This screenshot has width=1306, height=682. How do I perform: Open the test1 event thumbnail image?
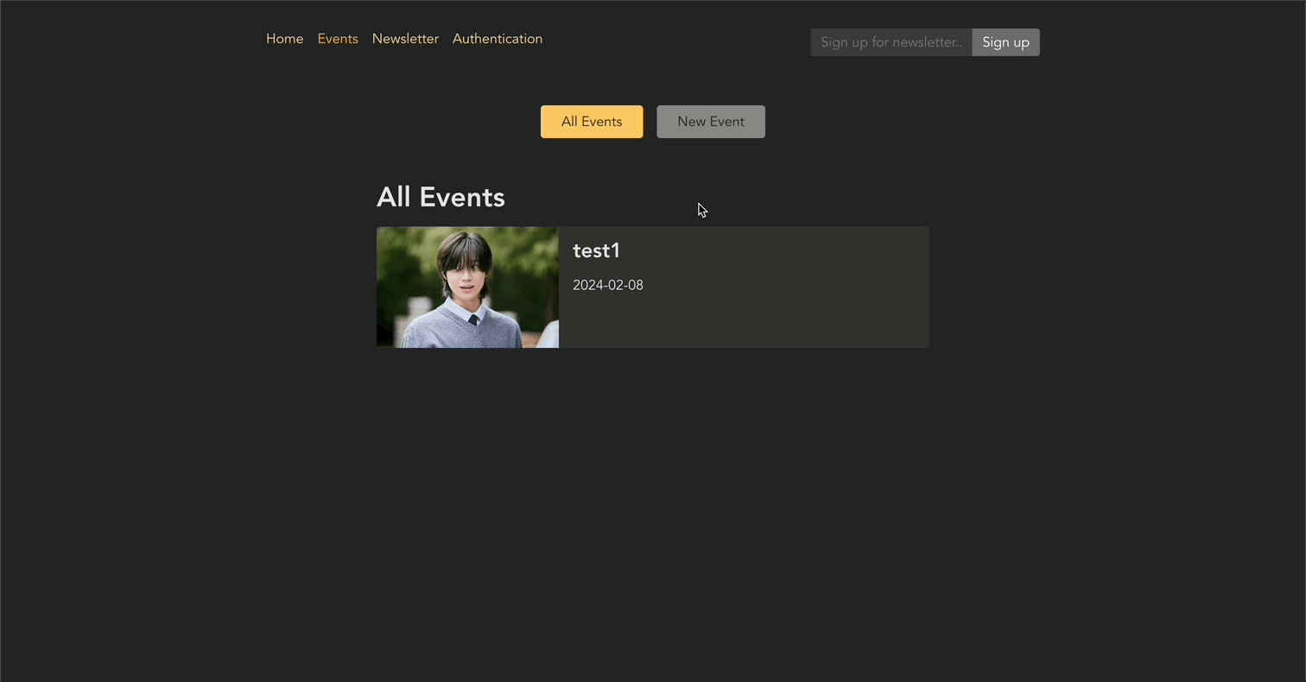pos(467,287)
